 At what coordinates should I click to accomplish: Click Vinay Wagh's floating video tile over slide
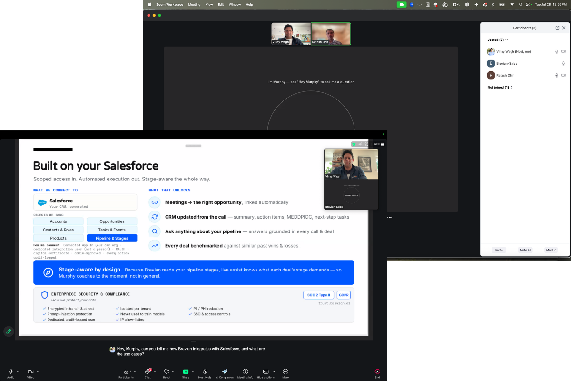click(351, 164)
